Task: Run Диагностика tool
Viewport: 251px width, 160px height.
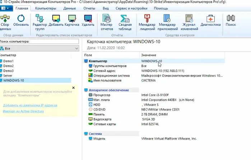Action: [x=210, y=20]
